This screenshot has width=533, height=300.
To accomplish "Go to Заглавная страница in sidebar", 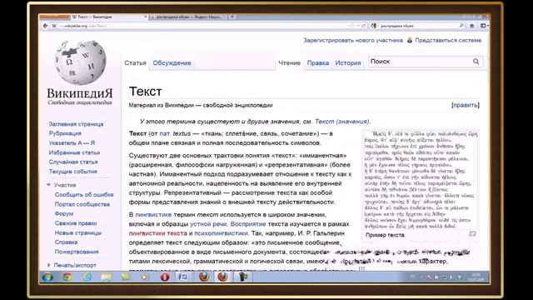I will click(x=76, y=124).
